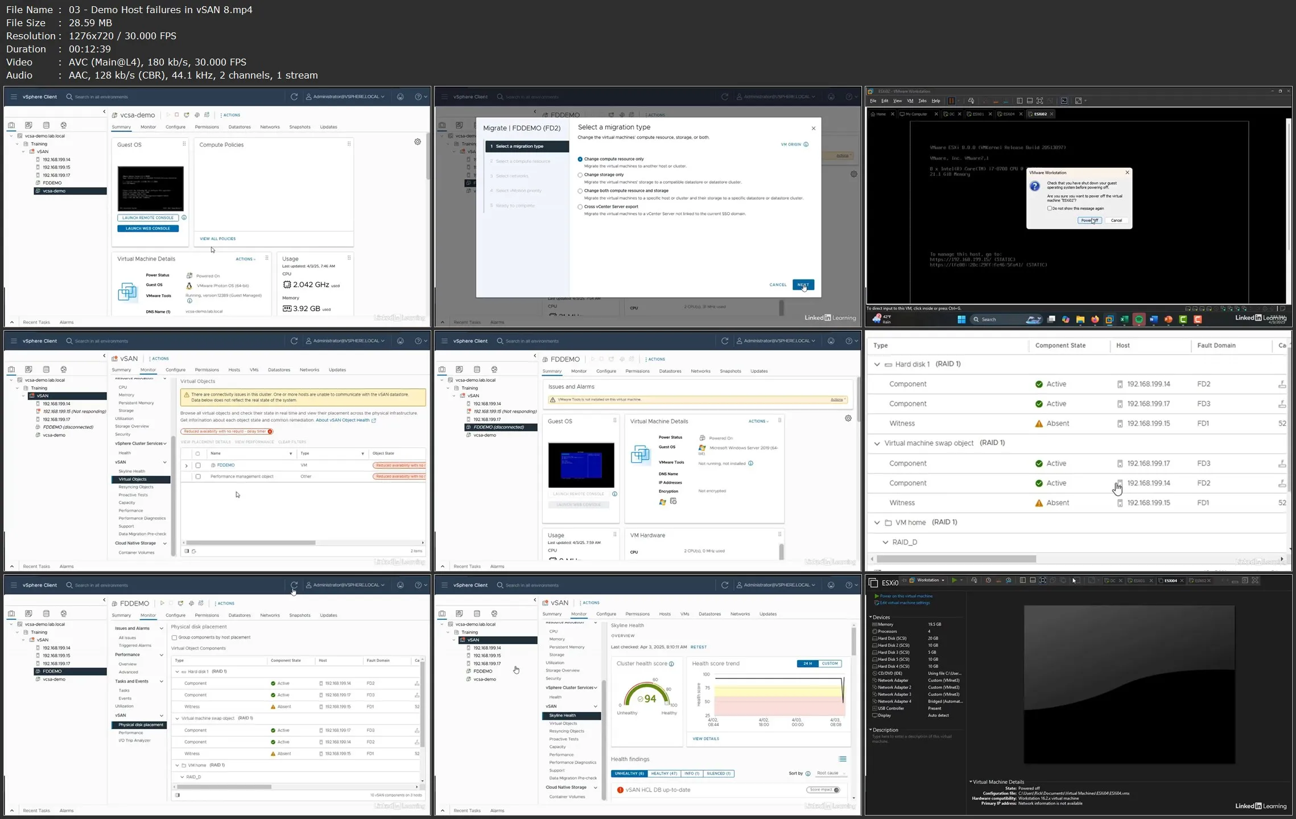The height and width of the screenshot is (819, 1296).
Task: Click gear icon in FDDEMO (disconnected) summary frame
Action: pos(848,418)
